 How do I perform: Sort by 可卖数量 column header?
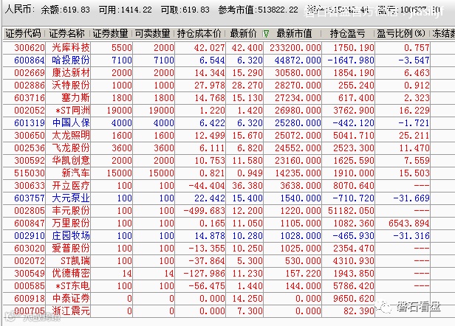[x=152, y=34]
